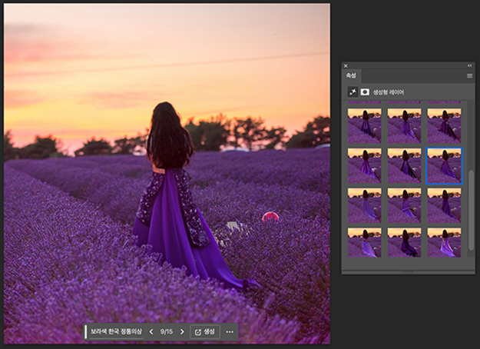
Task: Choose the thumbnail left of selected variation
Action: (x=404, y=164)
